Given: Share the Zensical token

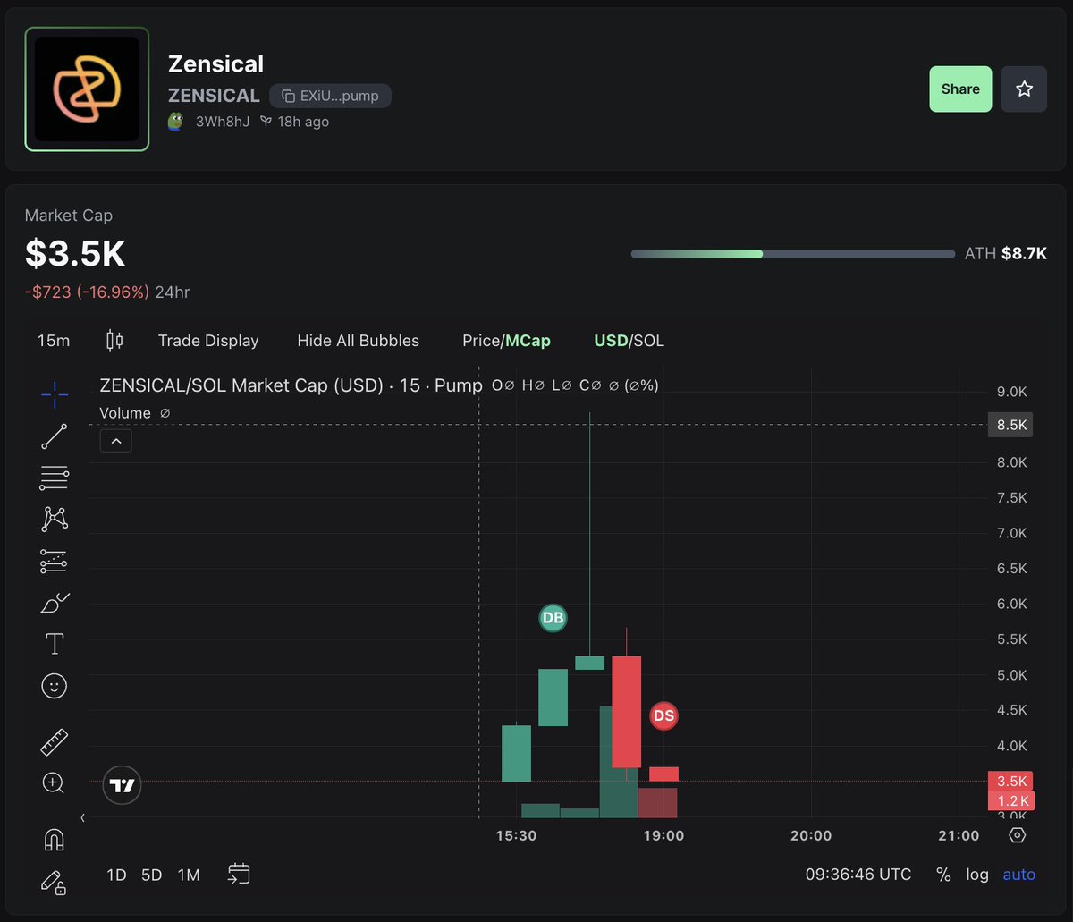Looking at the screenshot, I should pyautogui.click(x=960, y=89).
